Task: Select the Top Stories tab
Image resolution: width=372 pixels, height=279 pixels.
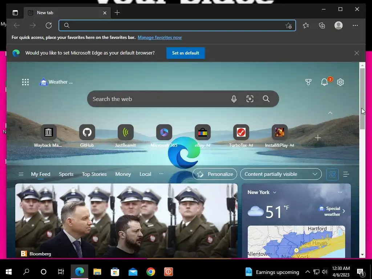Action: (x=94, y=174)
